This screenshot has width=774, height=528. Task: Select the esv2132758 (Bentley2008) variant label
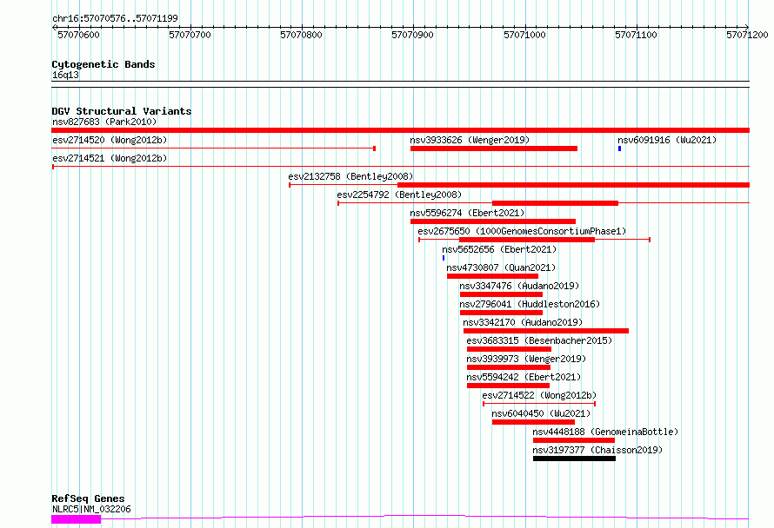point(350,176)
